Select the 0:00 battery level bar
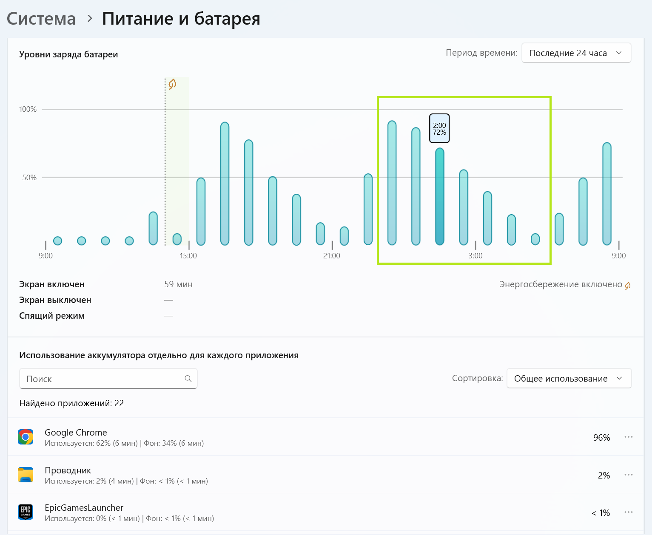 (x=392, y=183)
